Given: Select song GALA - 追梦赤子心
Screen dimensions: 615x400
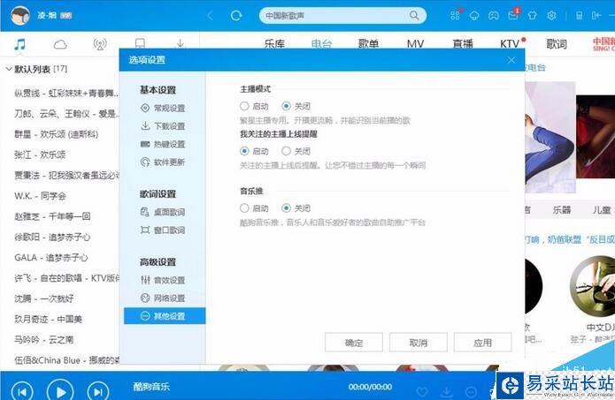Looking at the screenshot, I should 51,258.
